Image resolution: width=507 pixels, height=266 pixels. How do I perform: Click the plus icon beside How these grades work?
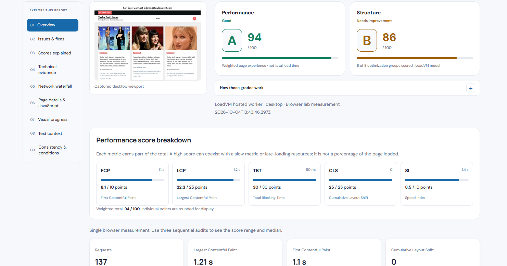(471, 88)
